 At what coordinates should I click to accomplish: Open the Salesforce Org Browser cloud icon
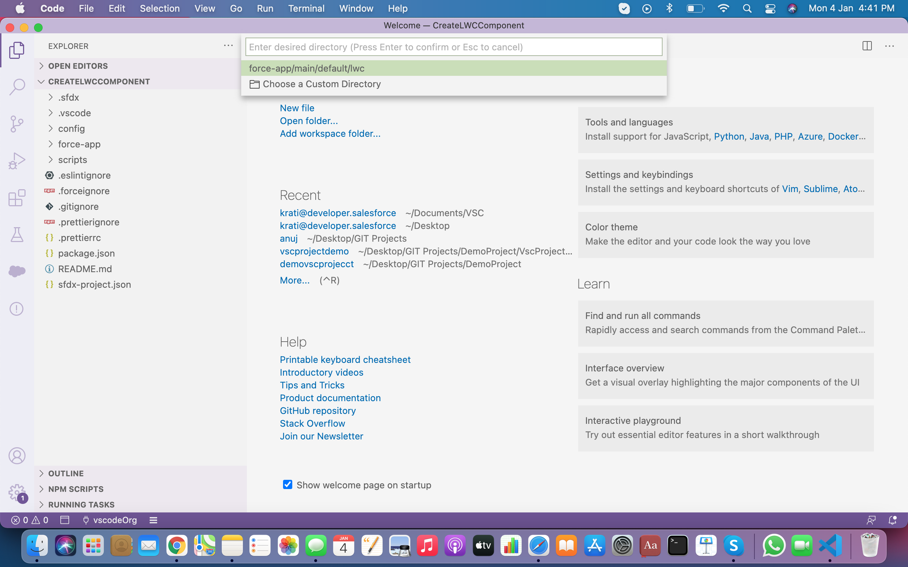(x=17, y=271)
